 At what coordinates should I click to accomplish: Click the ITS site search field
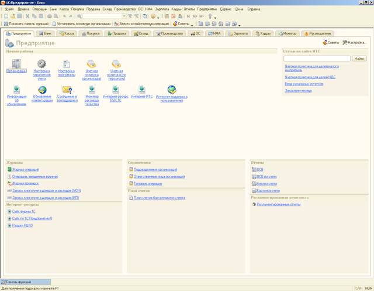coord(316,59)
